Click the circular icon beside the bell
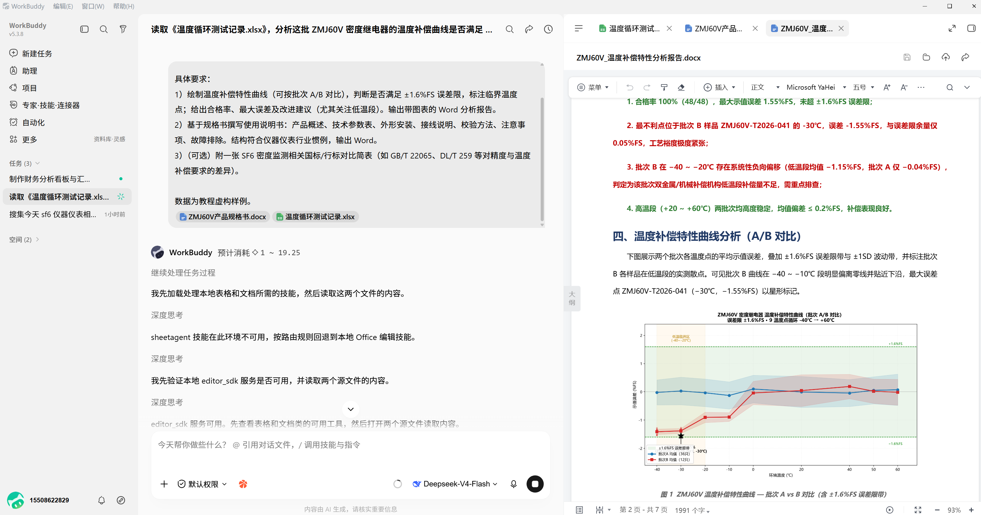 click(121, 500)
